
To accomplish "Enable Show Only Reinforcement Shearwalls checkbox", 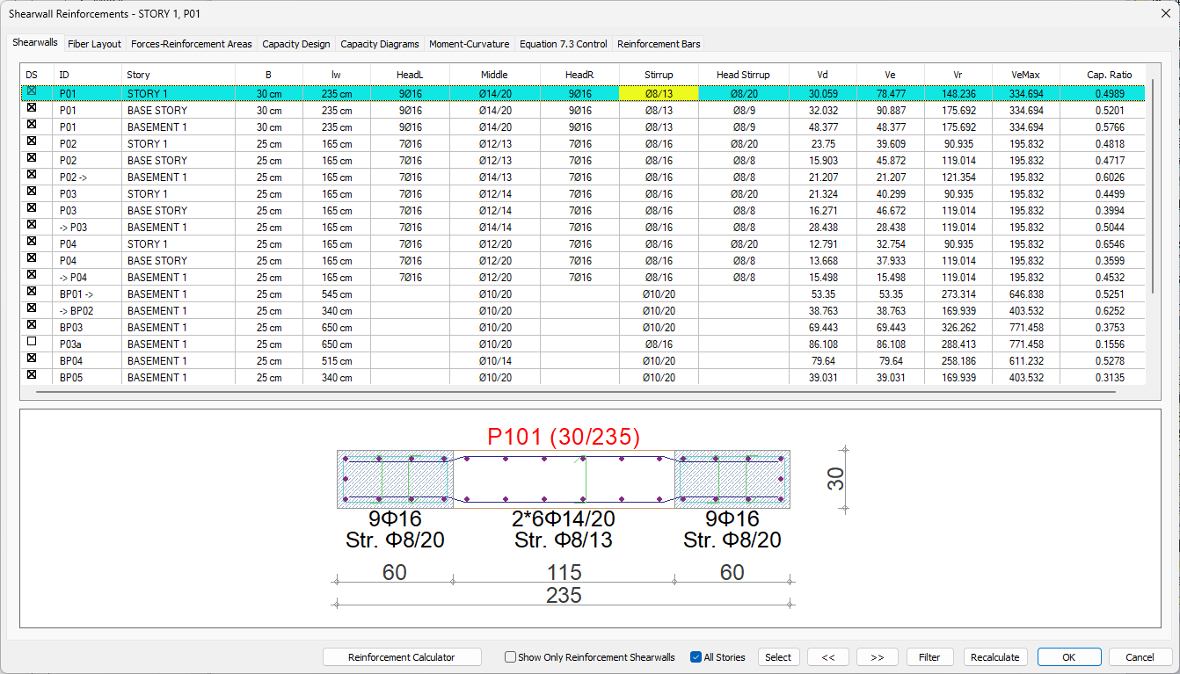I will coord(511,657).
